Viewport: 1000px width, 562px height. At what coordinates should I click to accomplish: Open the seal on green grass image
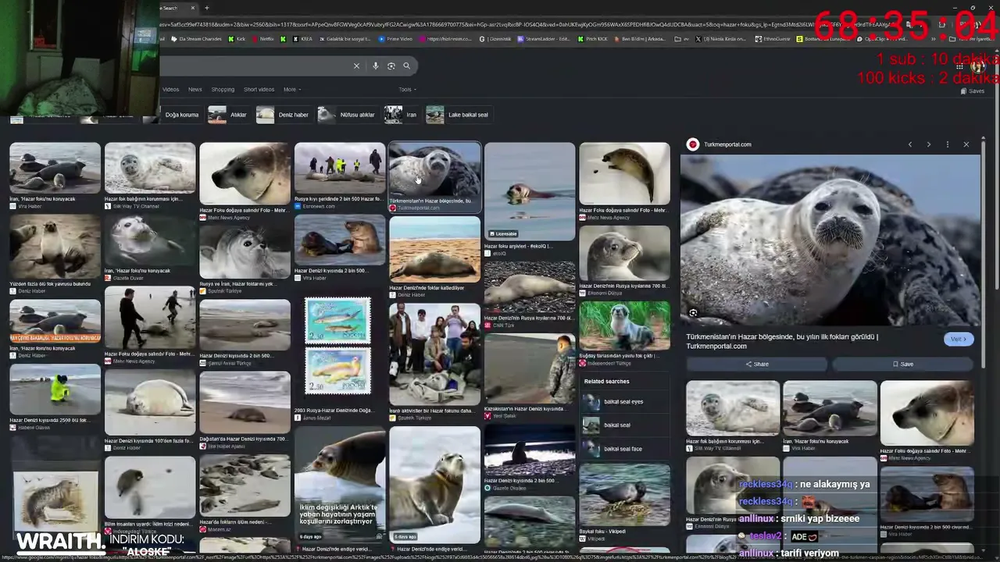[x=624, y=326]
